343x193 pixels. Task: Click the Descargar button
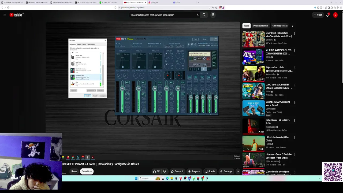click(x=226, y=171)
